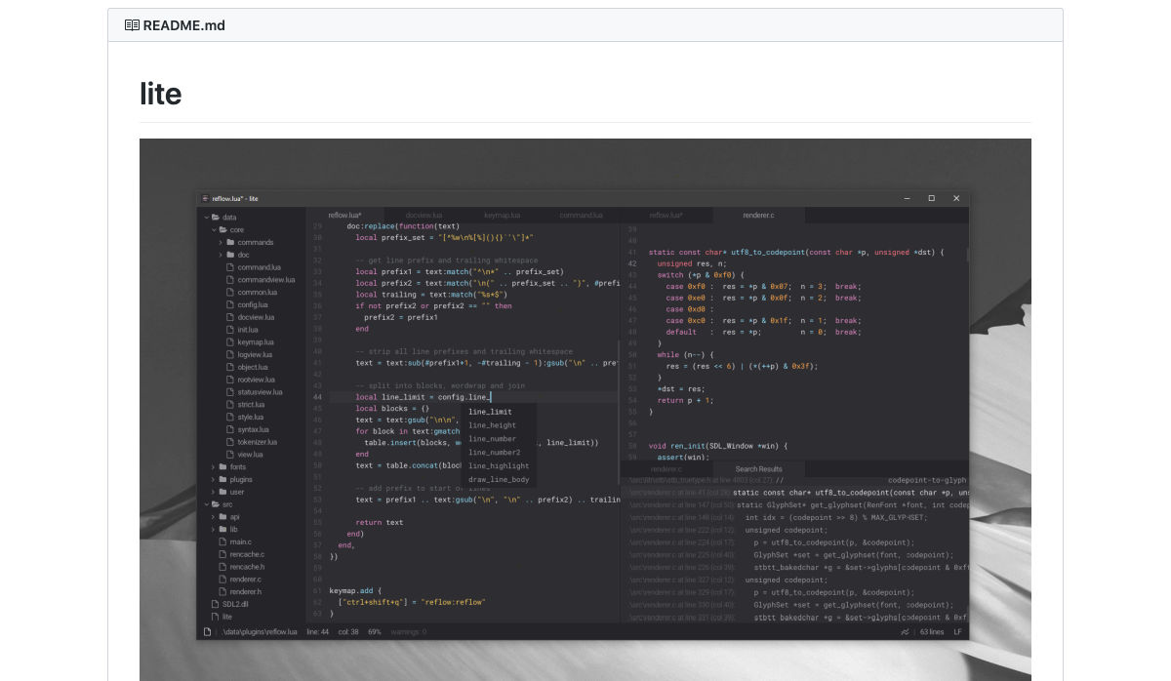Click the folder icon for doc

231,255
